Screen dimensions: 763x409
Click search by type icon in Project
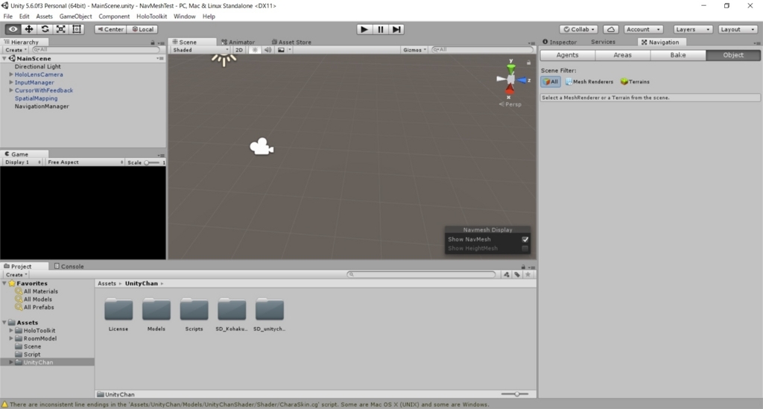pyautogui.click(x=507, y=274)
